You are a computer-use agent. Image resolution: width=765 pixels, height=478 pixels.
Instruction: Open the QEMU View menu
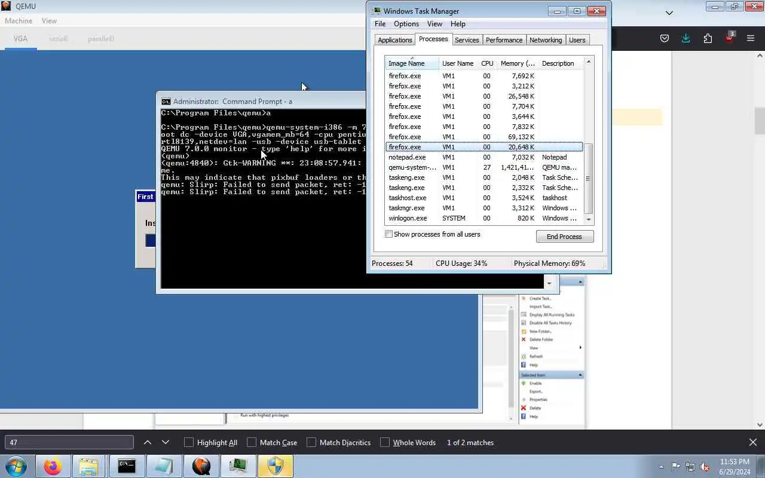pos(49,21)
